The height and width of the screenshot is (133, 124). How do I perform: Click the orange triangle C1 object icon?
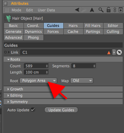tap(109, 53)
